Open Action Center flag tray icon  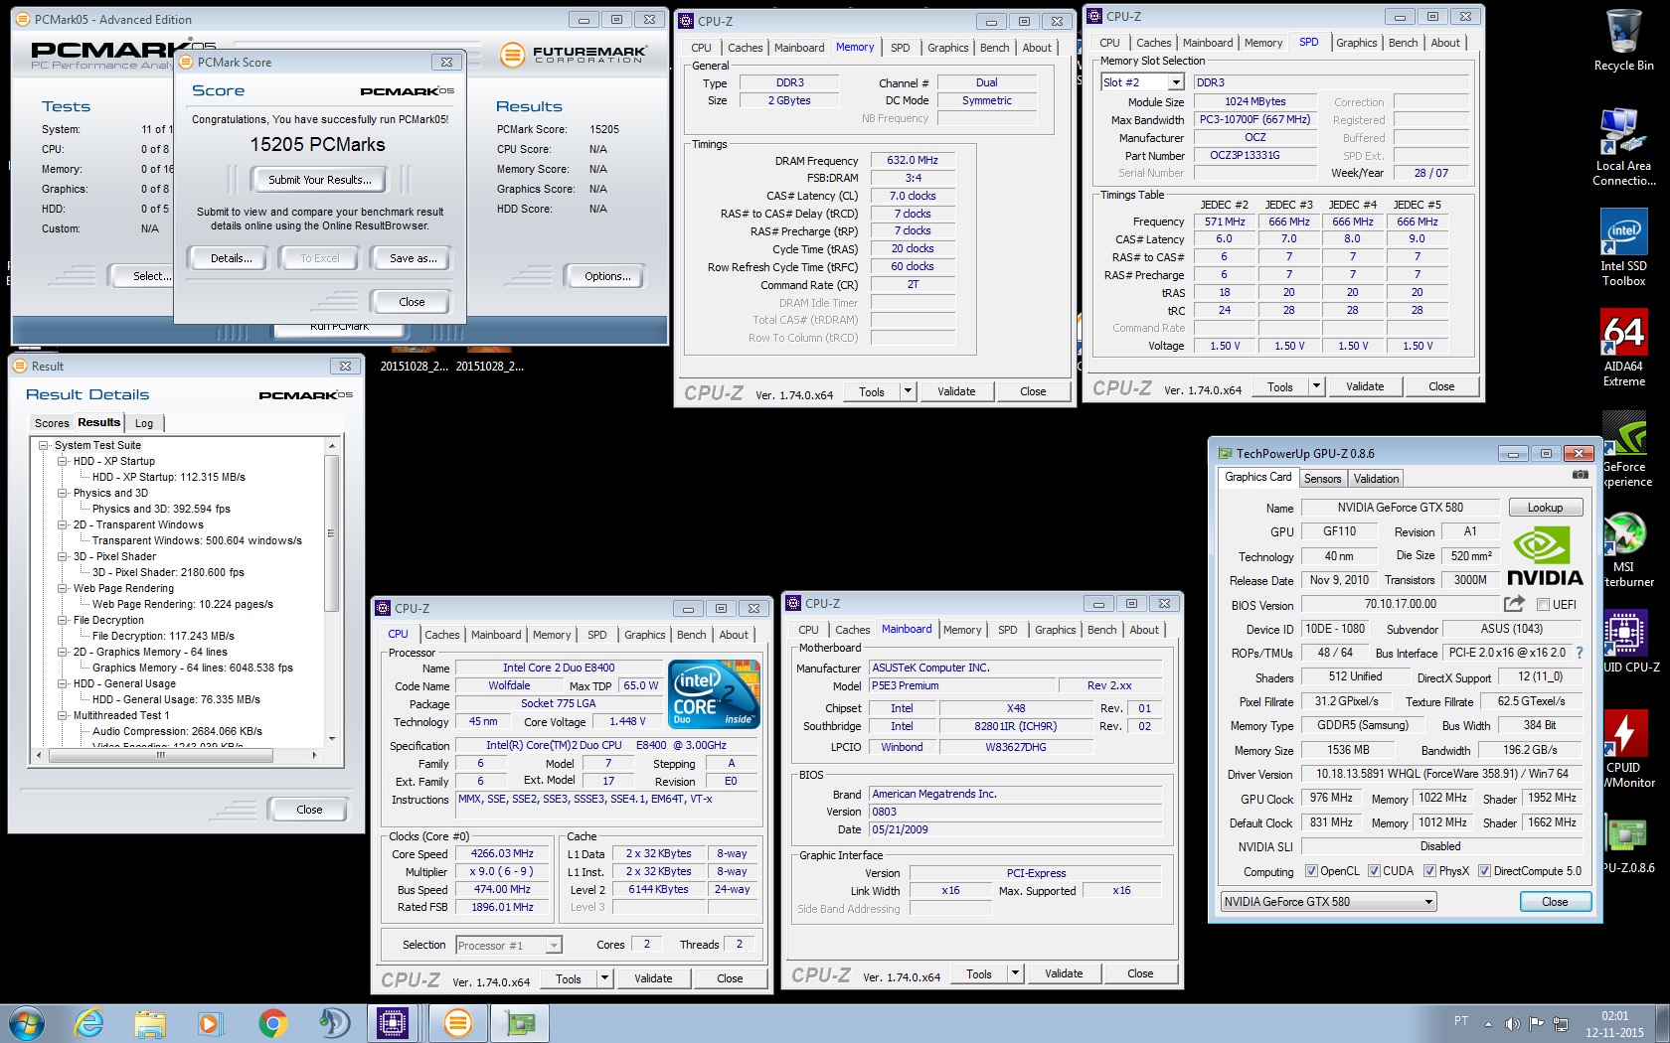point(1537,1023)
